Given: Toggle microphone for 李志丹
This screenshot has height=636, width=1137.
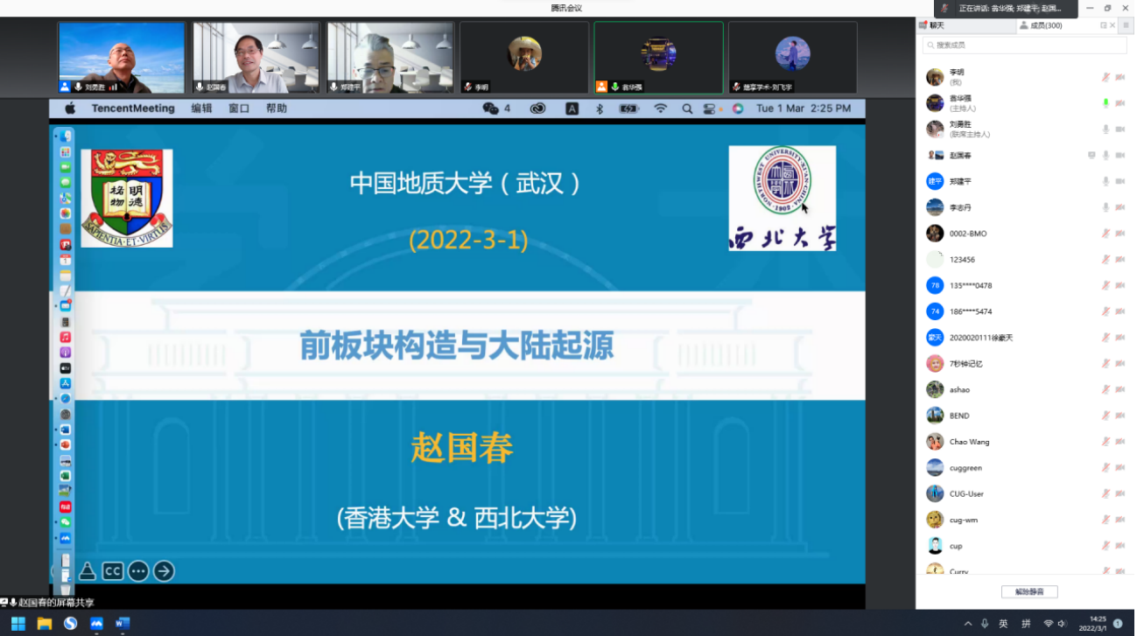Looking at the screenshot, I should [x=1105, y=207].
